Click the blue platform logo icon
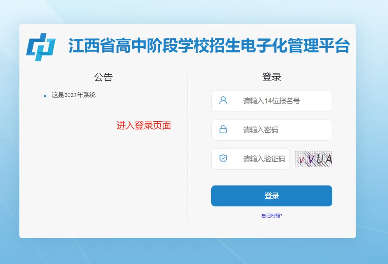The image size is (388, 264). click(41, 47)
